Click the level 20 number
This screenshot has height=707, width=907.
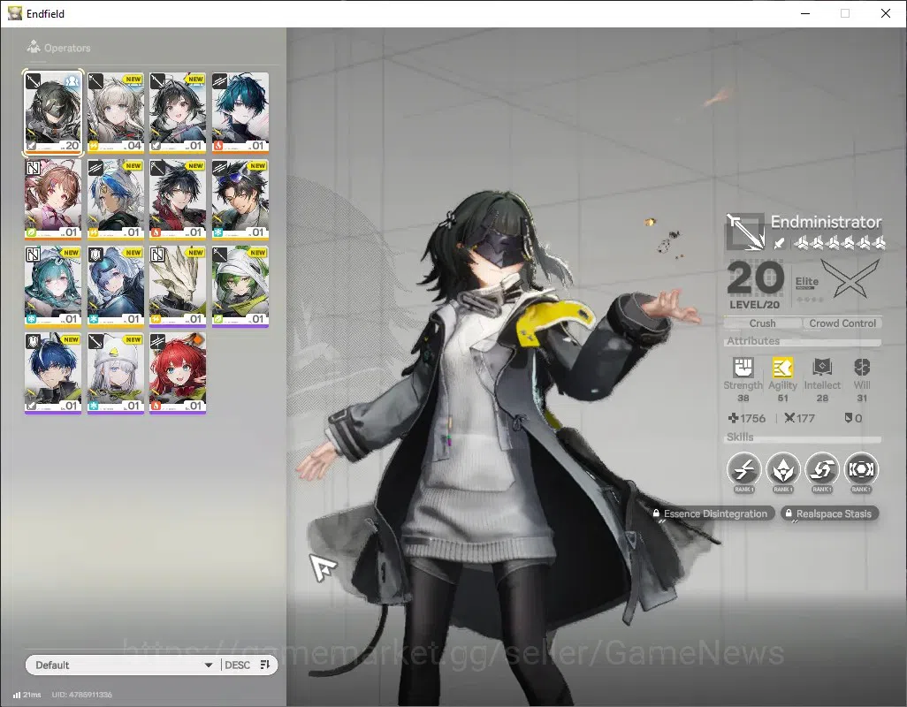[756, 278]
